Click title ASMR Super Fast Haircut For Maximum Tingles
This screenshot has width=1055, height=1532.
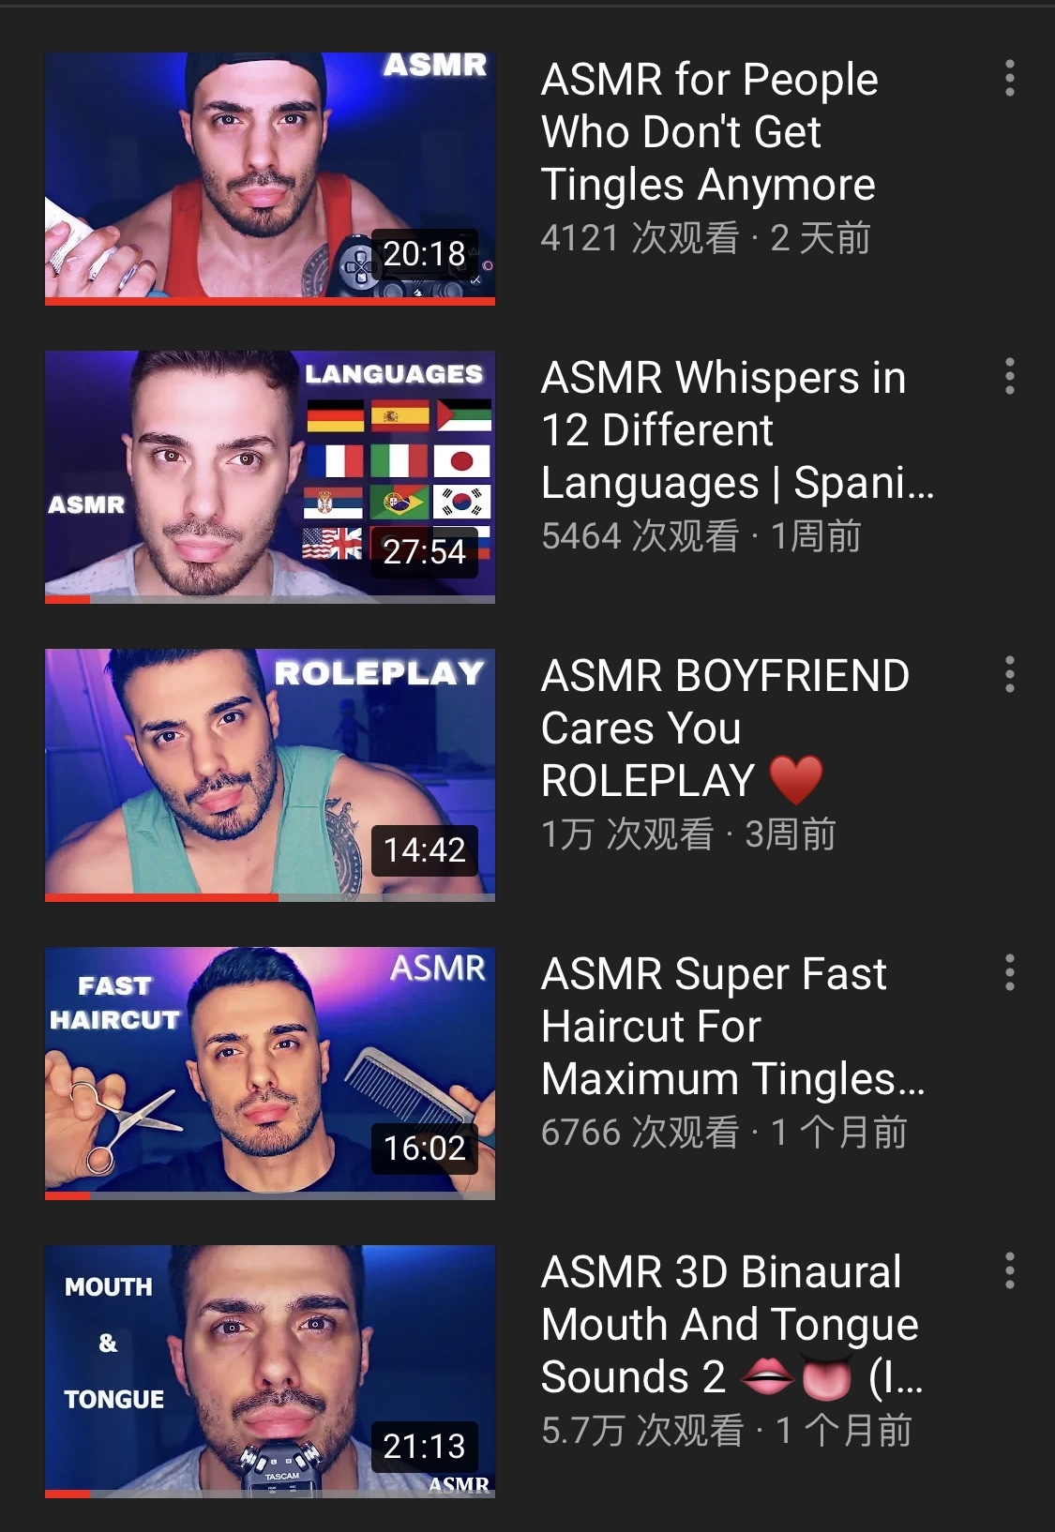pyautogui.click(x=733, y=1027)
